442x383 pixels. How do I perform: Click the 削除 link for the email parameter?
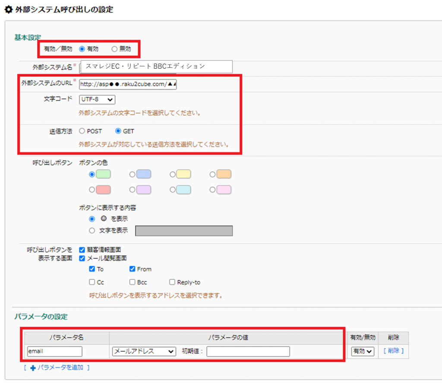point(394,351)
